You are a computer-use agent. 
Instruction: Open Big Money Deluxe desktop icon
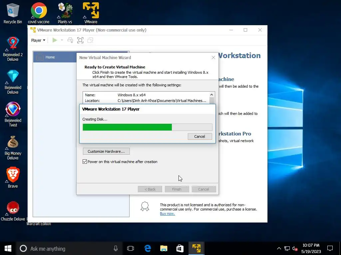(x=13, y=148)
